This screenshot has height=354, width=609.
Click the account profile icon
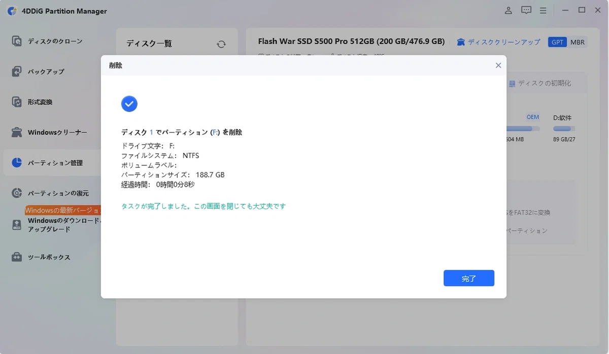click(509, 10)
